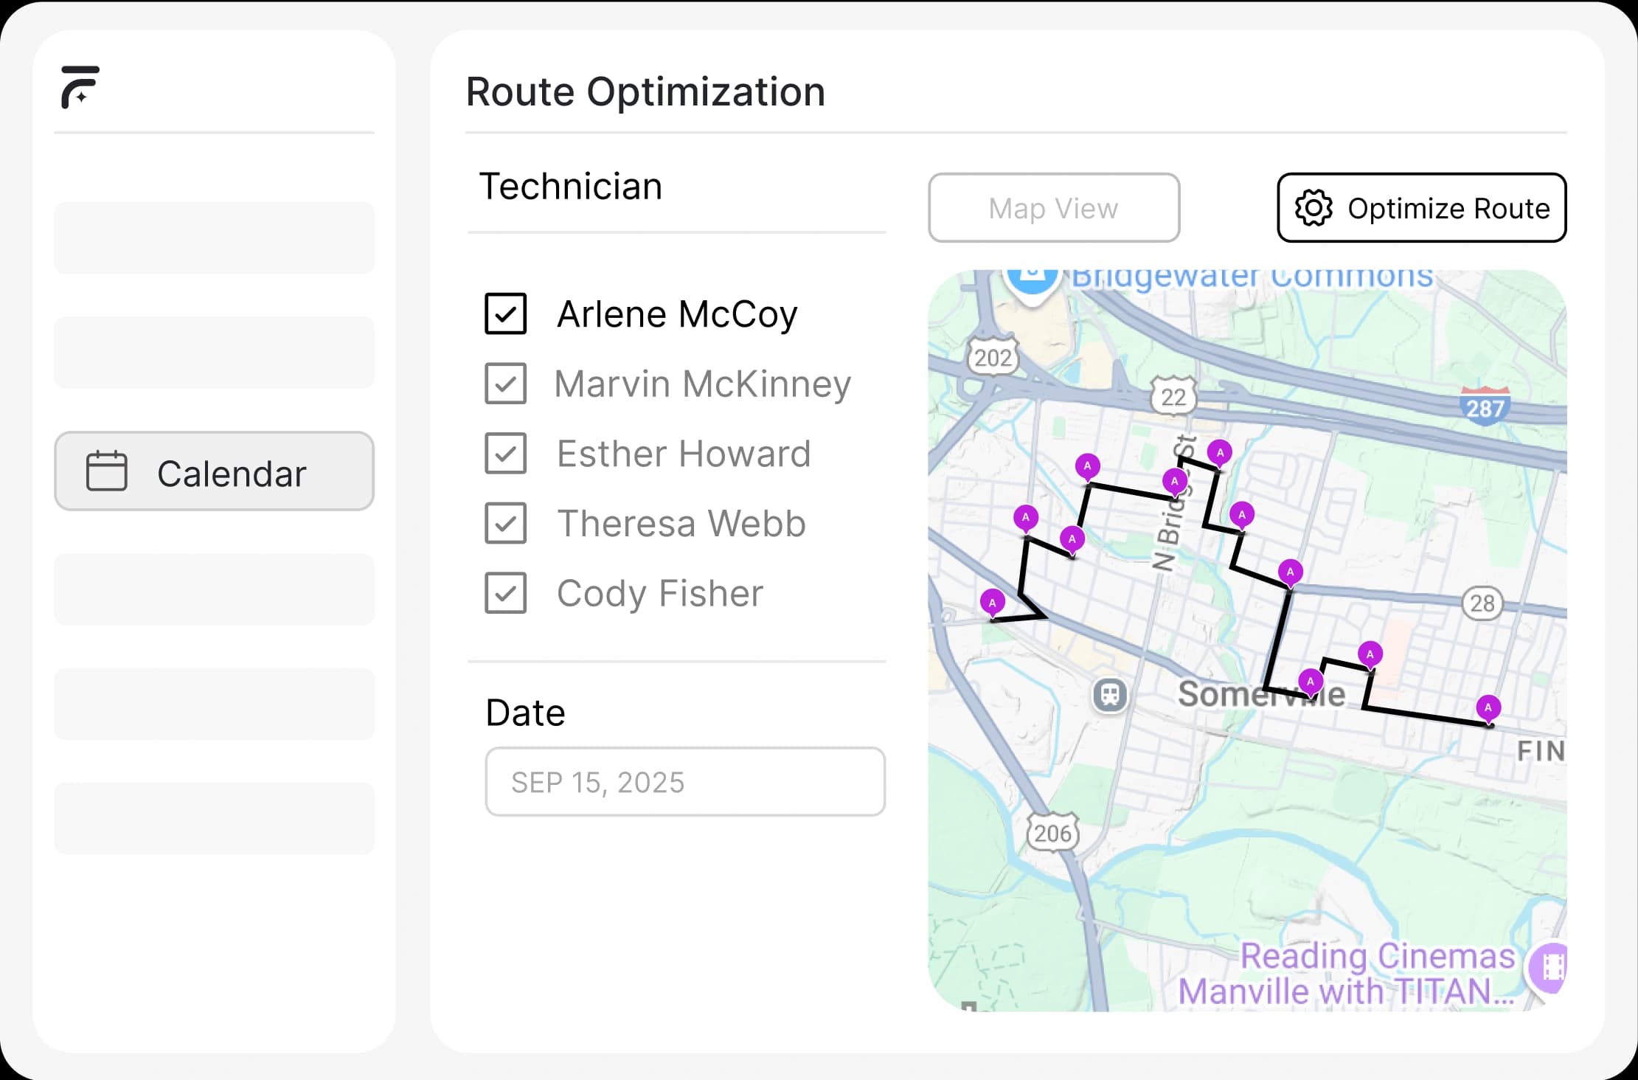Click the calendar icon in the sidebar
1638x1080 pixels.
pos(107,471)
